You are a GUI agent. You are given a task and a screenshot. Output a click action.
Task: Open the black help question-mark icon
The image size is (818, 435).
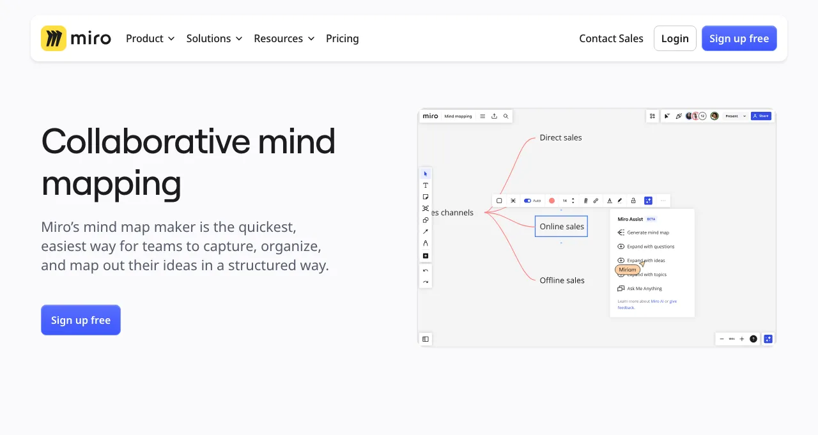753,339
